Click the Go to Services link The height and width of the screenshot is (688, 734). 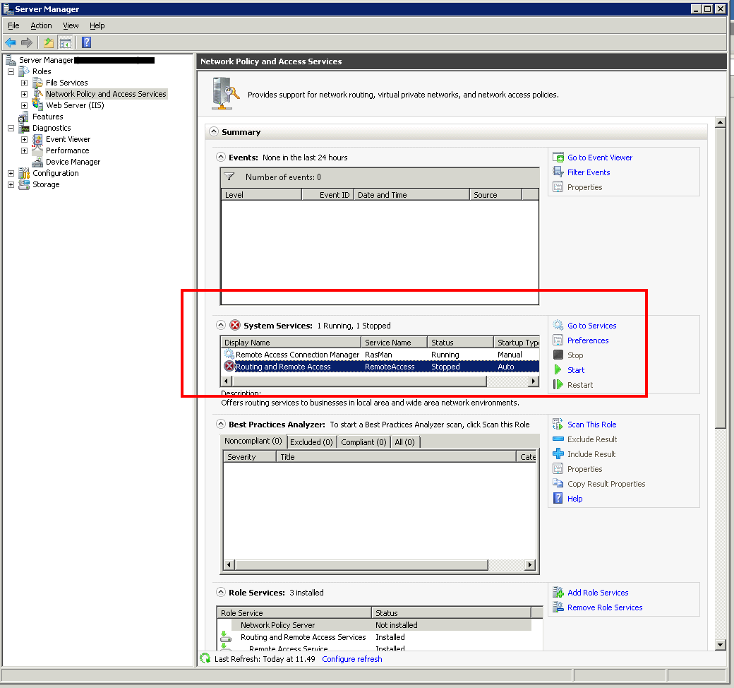click(591, 325)
